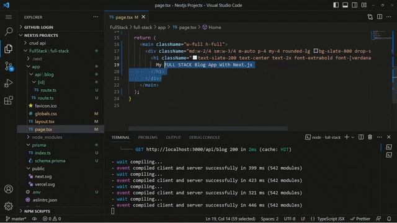Split the terminal panel
Viewport: 397px width, 223px height.
[x=361, y=137]
